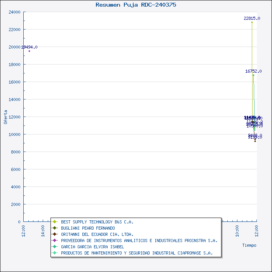Click the chart title Resumen Puja RDC-240375

point(136,5)
